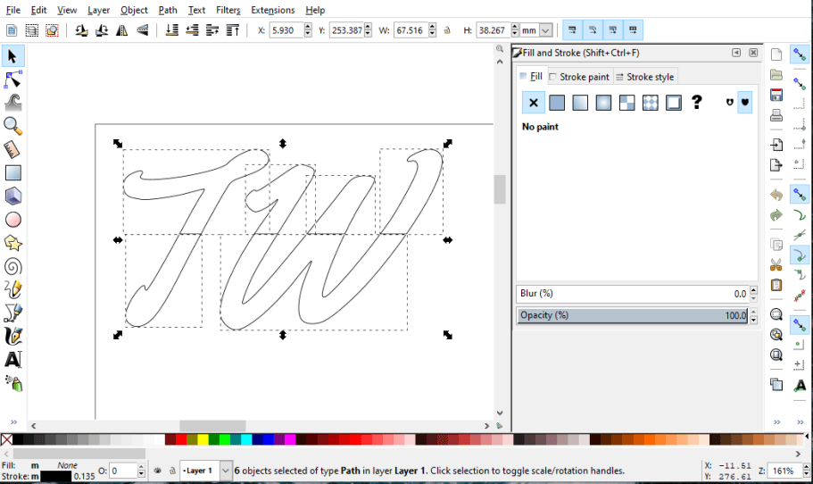The width and height of the screenshot is (813, 484).
Task: Select the Rectangle tool
Action: click(12, 173)
